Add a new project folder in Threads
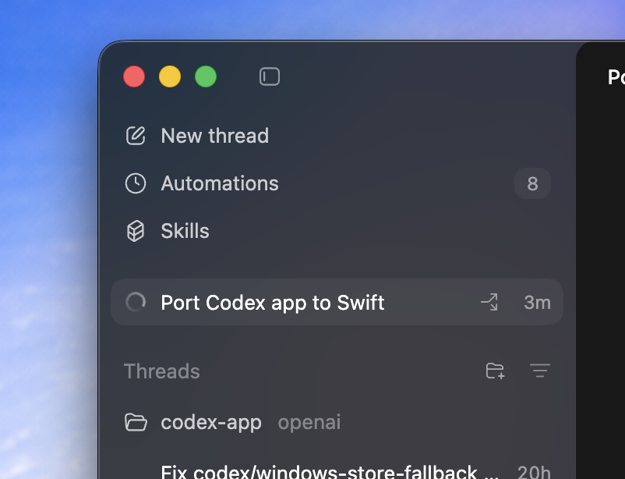 click(496, 371)
